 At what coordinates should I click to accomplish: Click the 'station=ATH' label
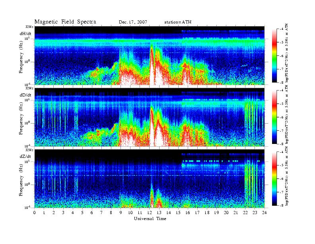point(178,22)
